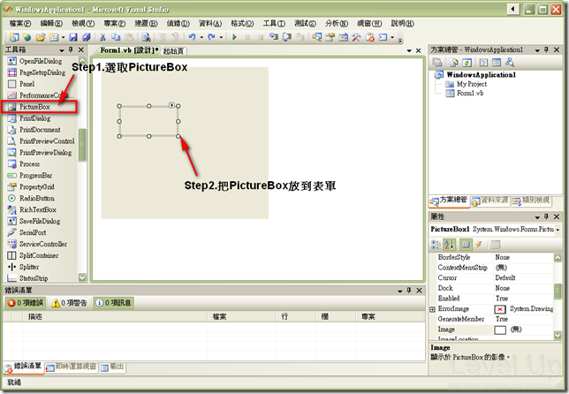This screenshot has width=569, height=394.
Task: Show Events lightning button in Properties panel
Action: 479,245
